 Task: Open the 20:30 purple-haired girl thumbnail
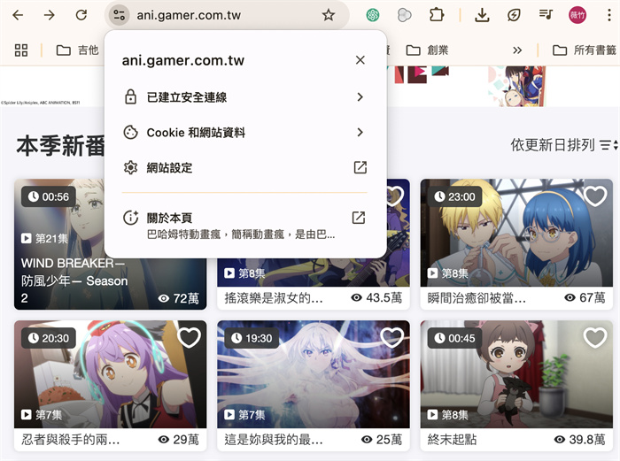tap(110, 374)
